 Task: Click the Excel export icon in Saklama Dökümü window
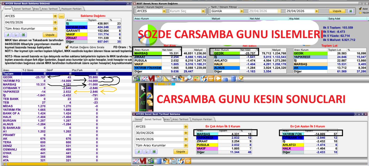23,35
